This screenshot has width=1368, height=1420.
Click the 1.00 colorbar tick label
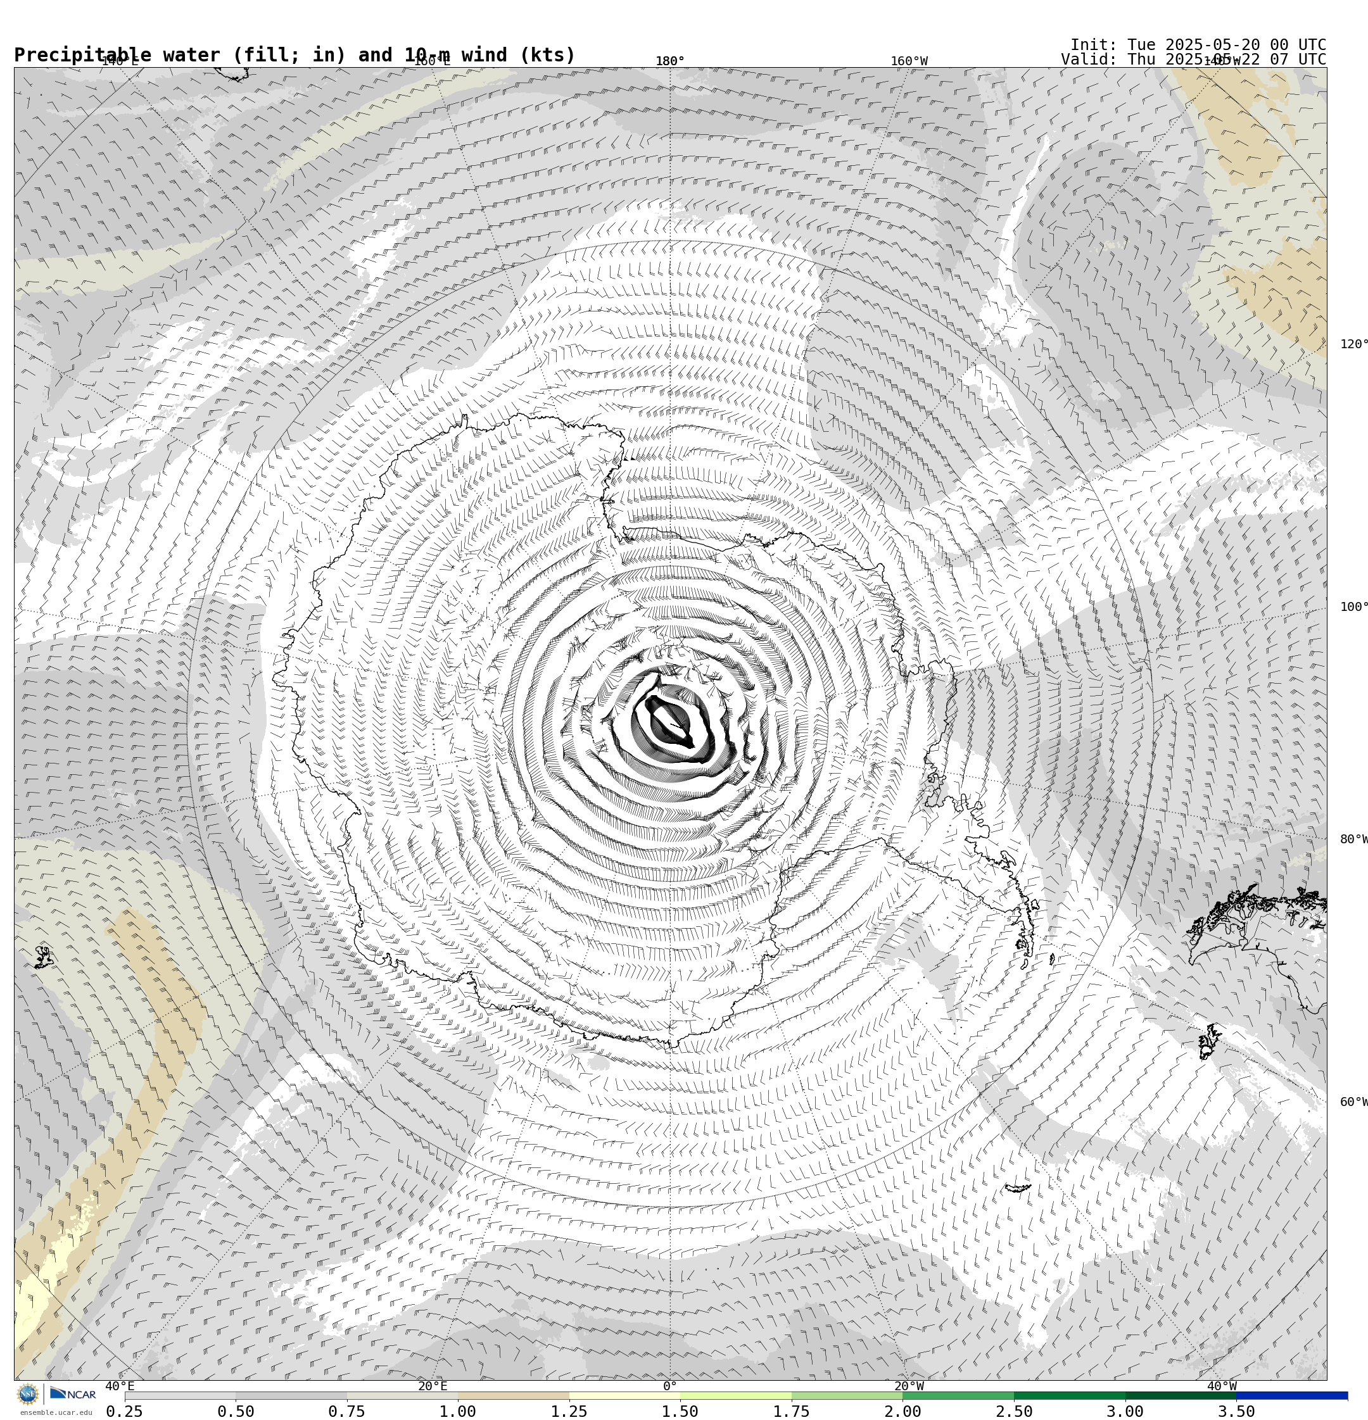point(457,1411)
